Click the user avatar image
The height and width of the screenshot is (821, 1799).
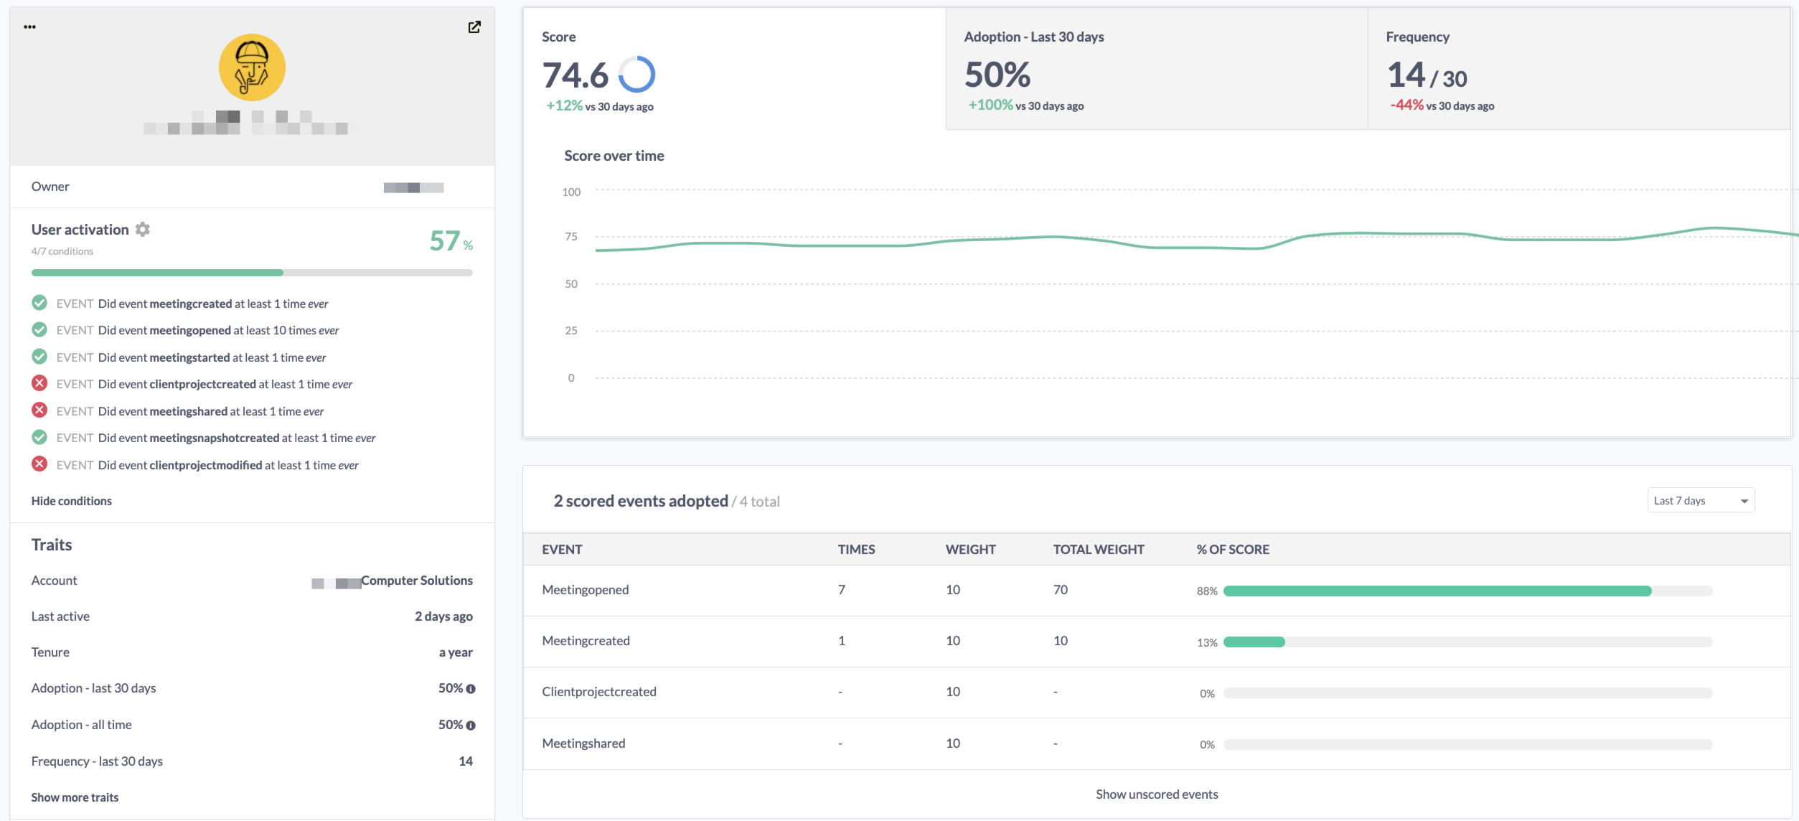coord(252,67)
